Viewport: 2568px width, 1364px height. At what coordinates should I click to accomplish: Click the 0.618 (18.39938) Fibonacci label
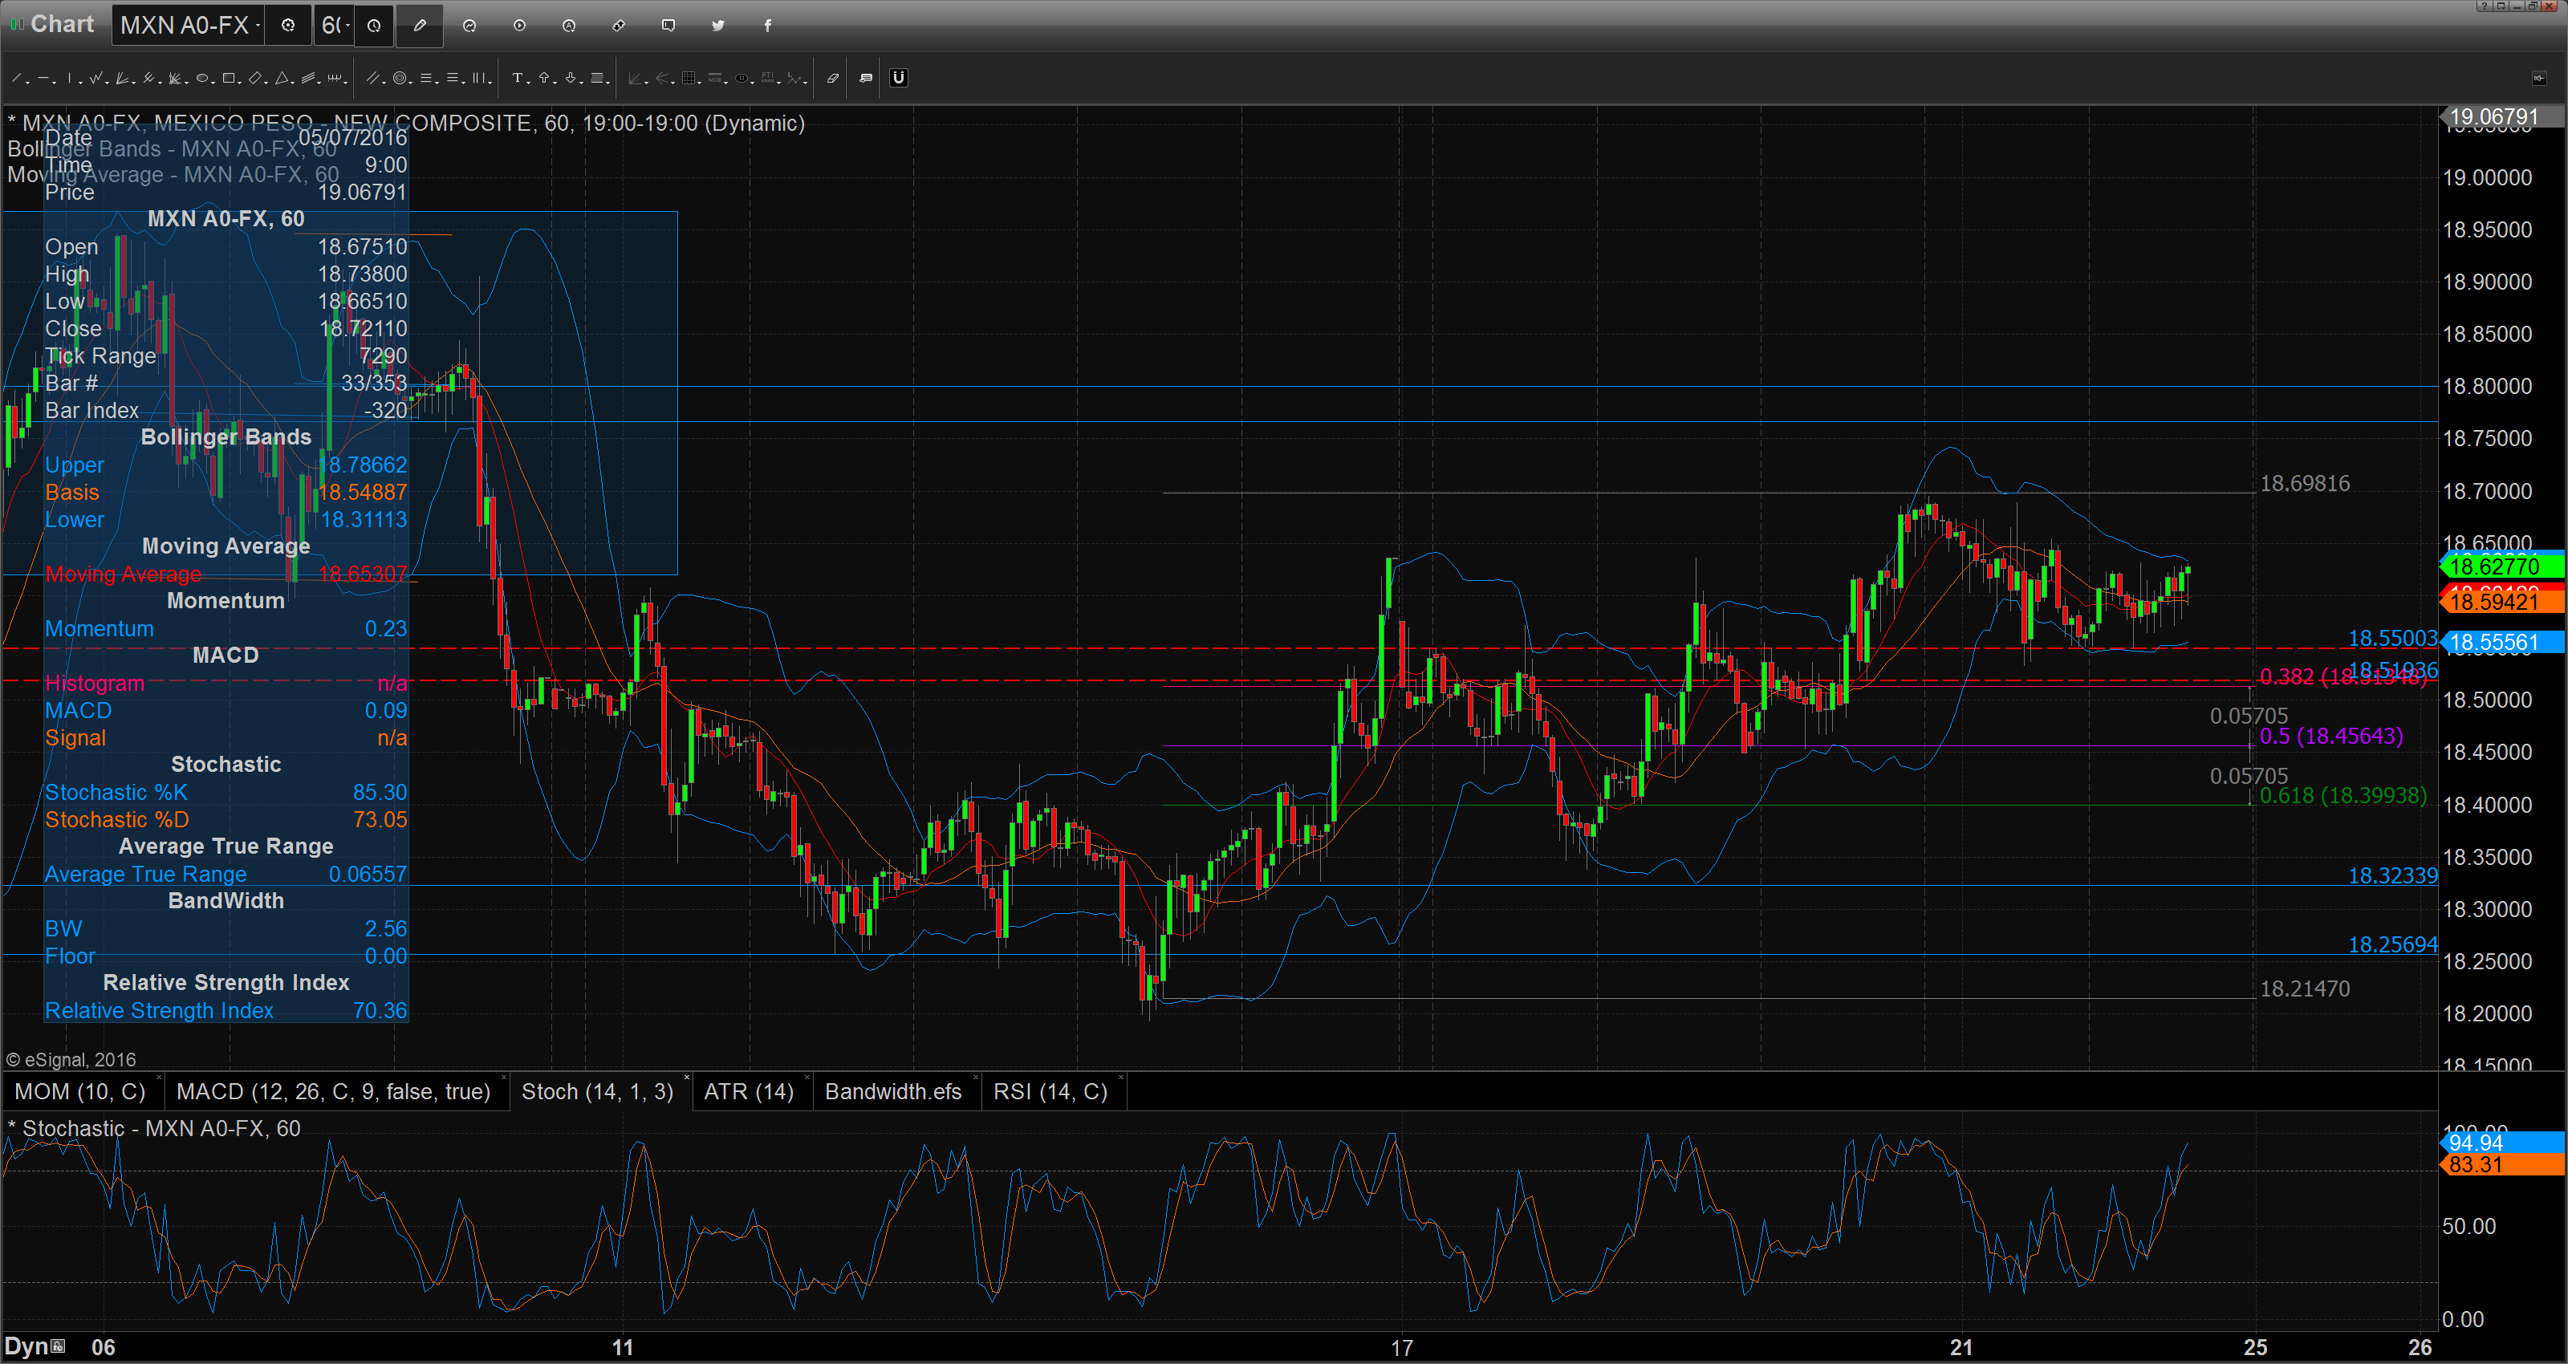pyautogui.click(x=2342, y=796)
